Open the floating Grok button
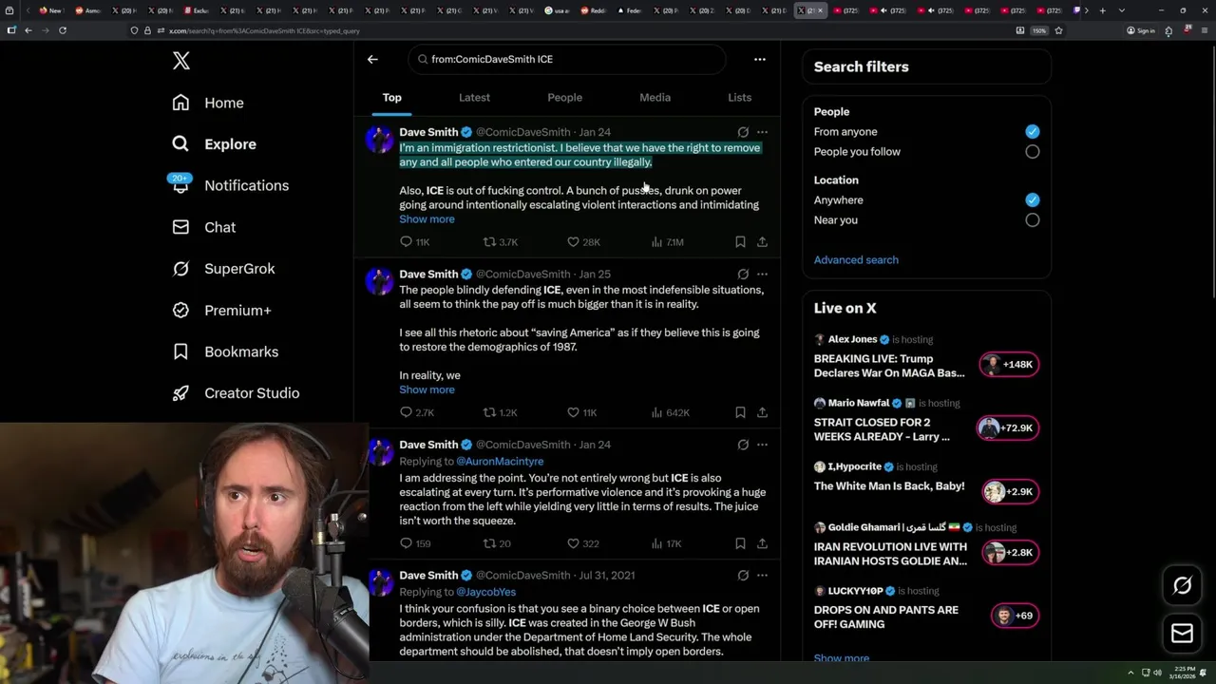The image size is (1216, 684). click(1182, 586)
